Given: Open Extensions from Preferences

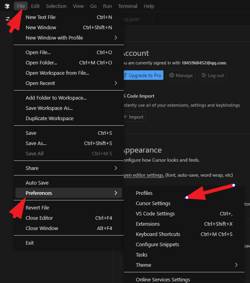Looking at the screenshot, I should (184, 224).
